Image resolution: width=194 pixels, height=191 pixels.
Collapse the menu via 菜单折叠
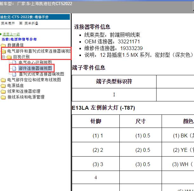point(31,23)
